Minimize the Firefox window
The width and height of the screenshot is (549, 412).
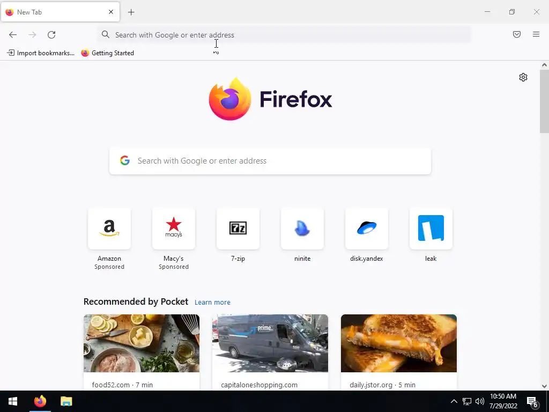tap(487, 12)
